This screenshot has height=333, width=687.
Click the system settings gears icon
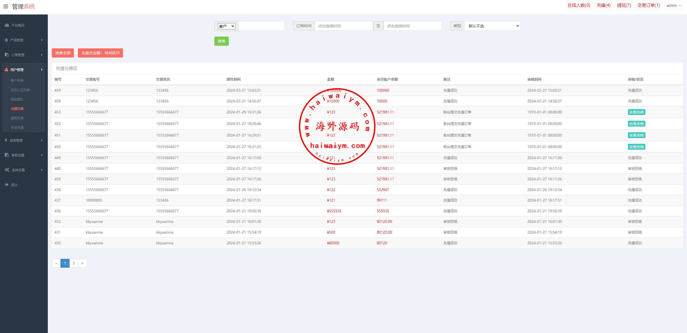coord(7,170)
